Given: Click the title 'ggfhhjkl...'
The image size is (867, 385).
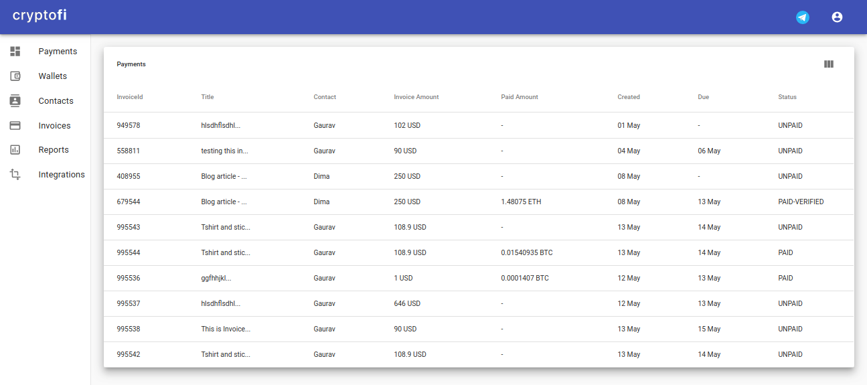Looking at the screenshot, I should (x=216, y=279).
